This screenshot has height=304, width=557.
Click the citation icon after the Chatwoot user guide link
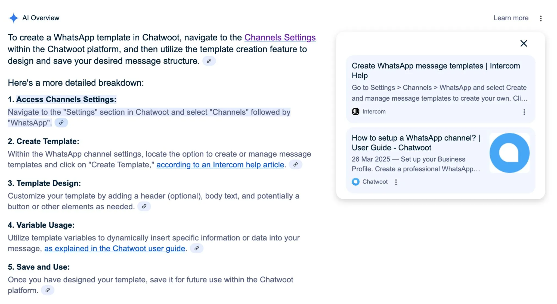coord(196,248)
